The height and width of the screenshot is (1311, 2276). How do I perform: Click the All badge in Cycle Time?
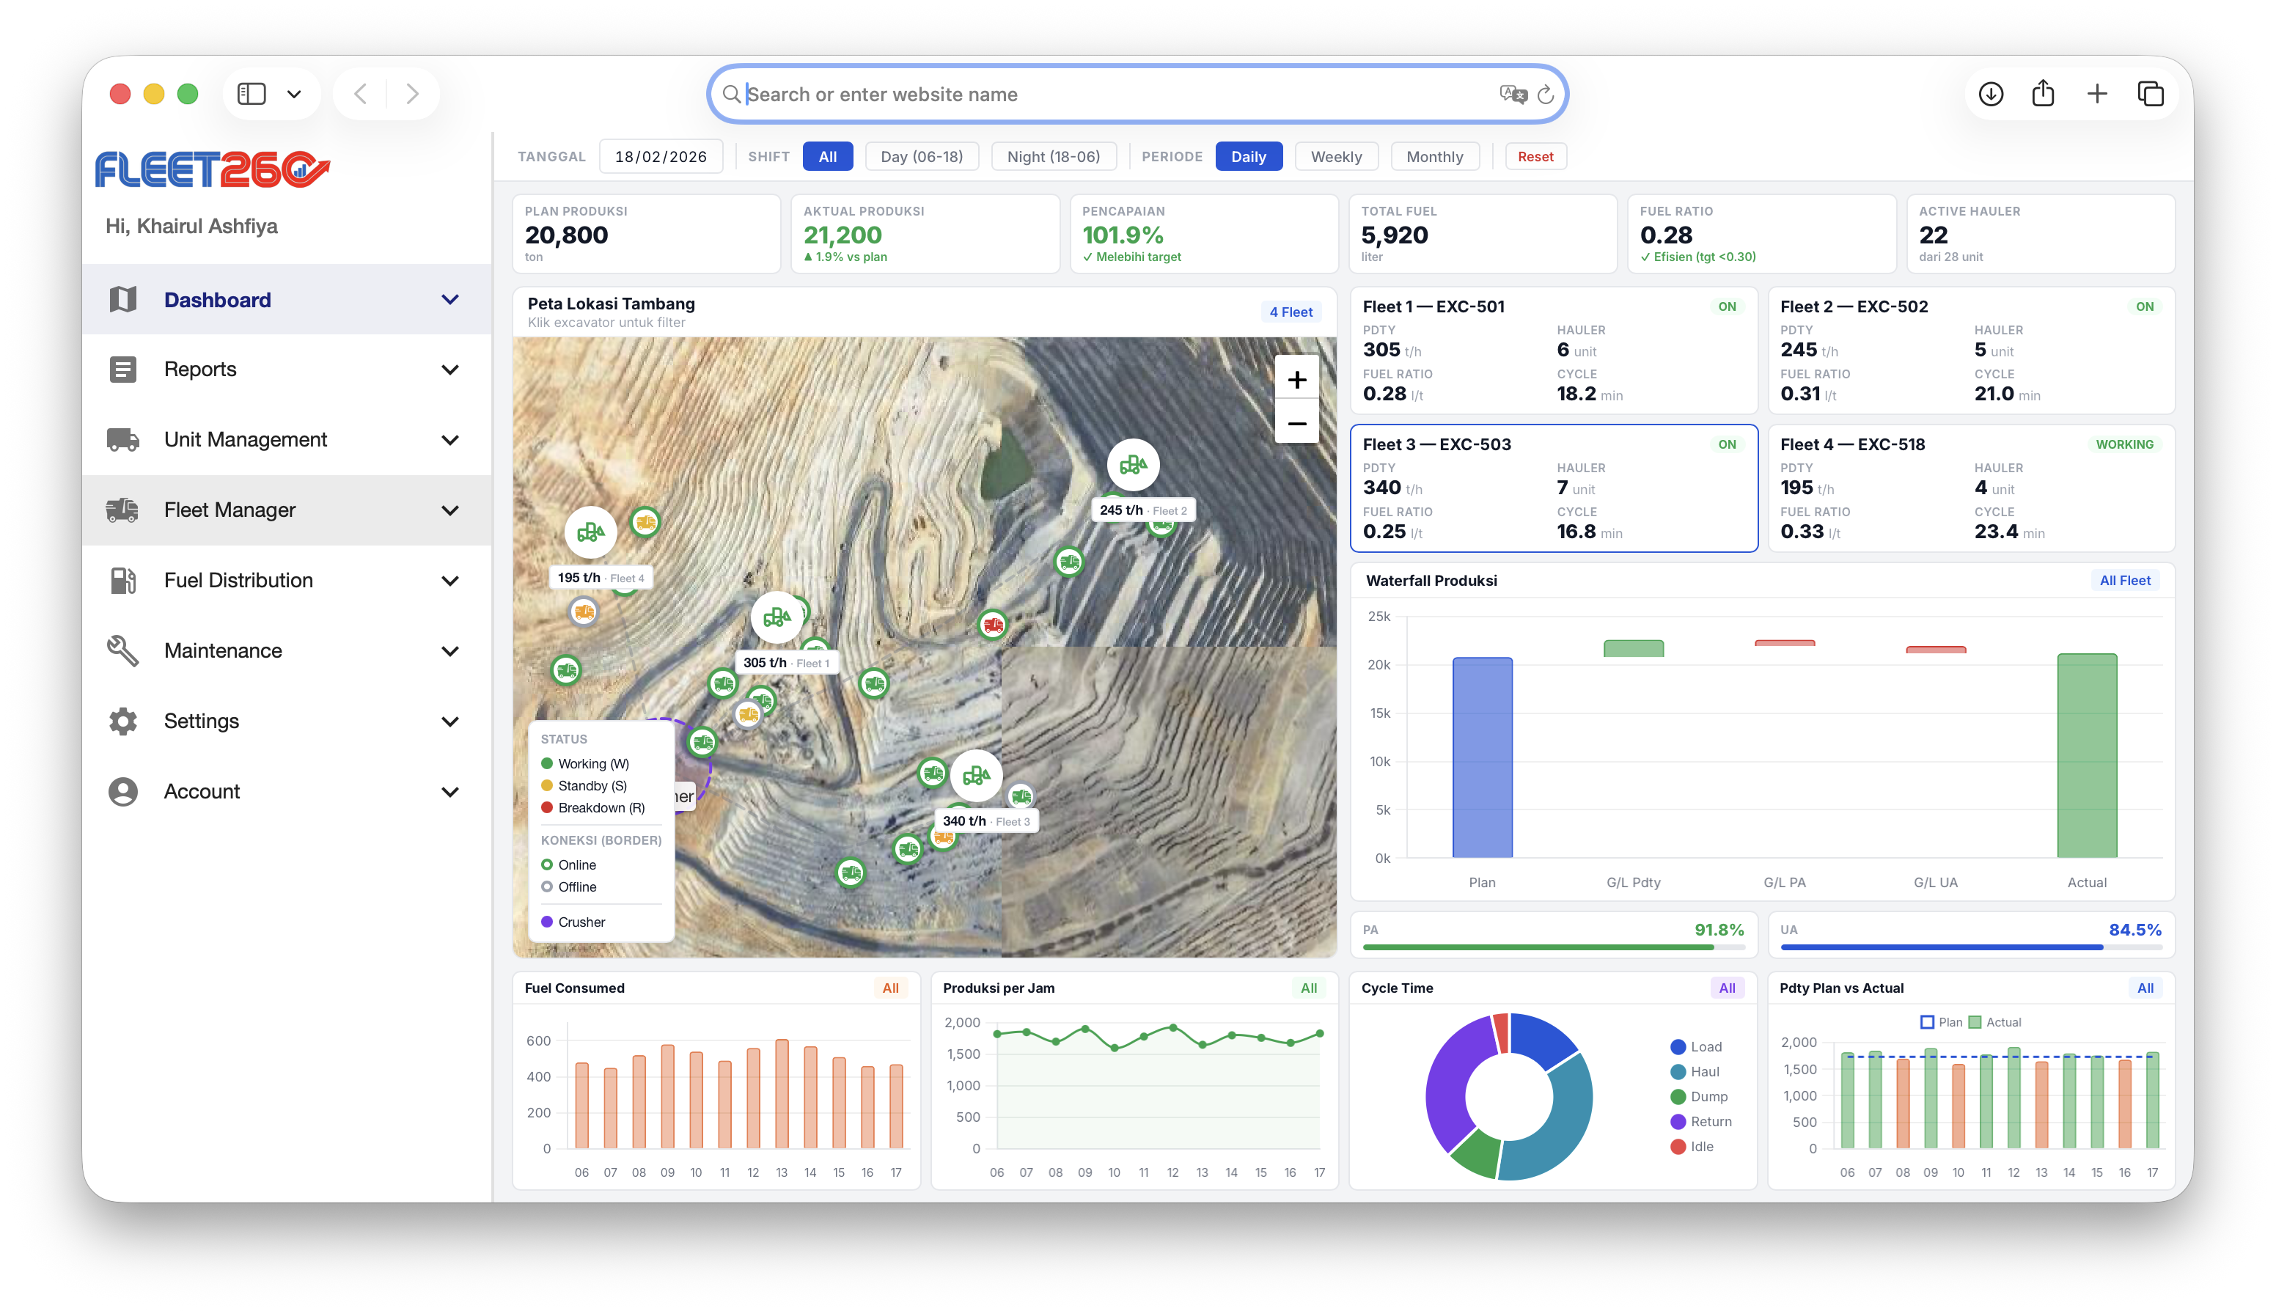coord(1727,988)
